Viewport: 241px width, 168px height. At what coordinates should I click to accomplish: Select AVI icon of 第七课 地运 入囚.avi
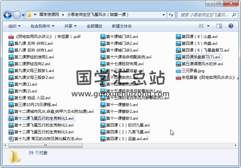(11, 98)
